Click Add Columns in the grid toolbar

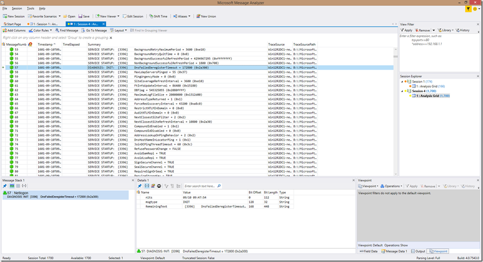[14, 30]
